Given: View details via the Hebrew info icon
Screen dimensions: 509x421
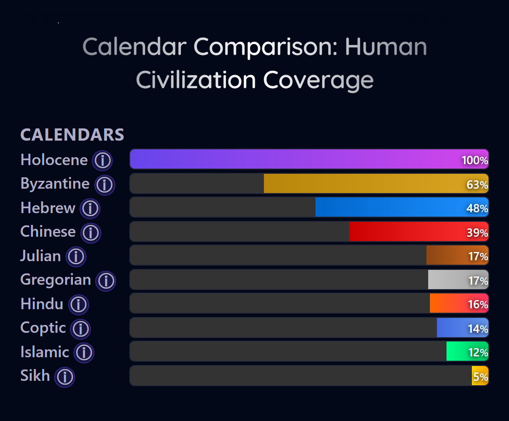Looking at the screenshot, I should [x=90, y=208].
